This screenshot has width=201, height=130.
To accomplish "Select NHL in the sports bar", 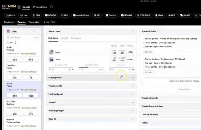I will click(64, 15).
